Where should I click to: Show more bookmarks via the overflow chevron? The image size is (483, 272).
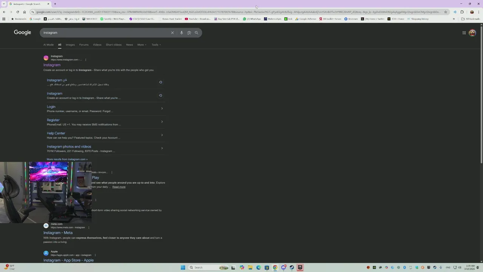(x=454, y=19)
